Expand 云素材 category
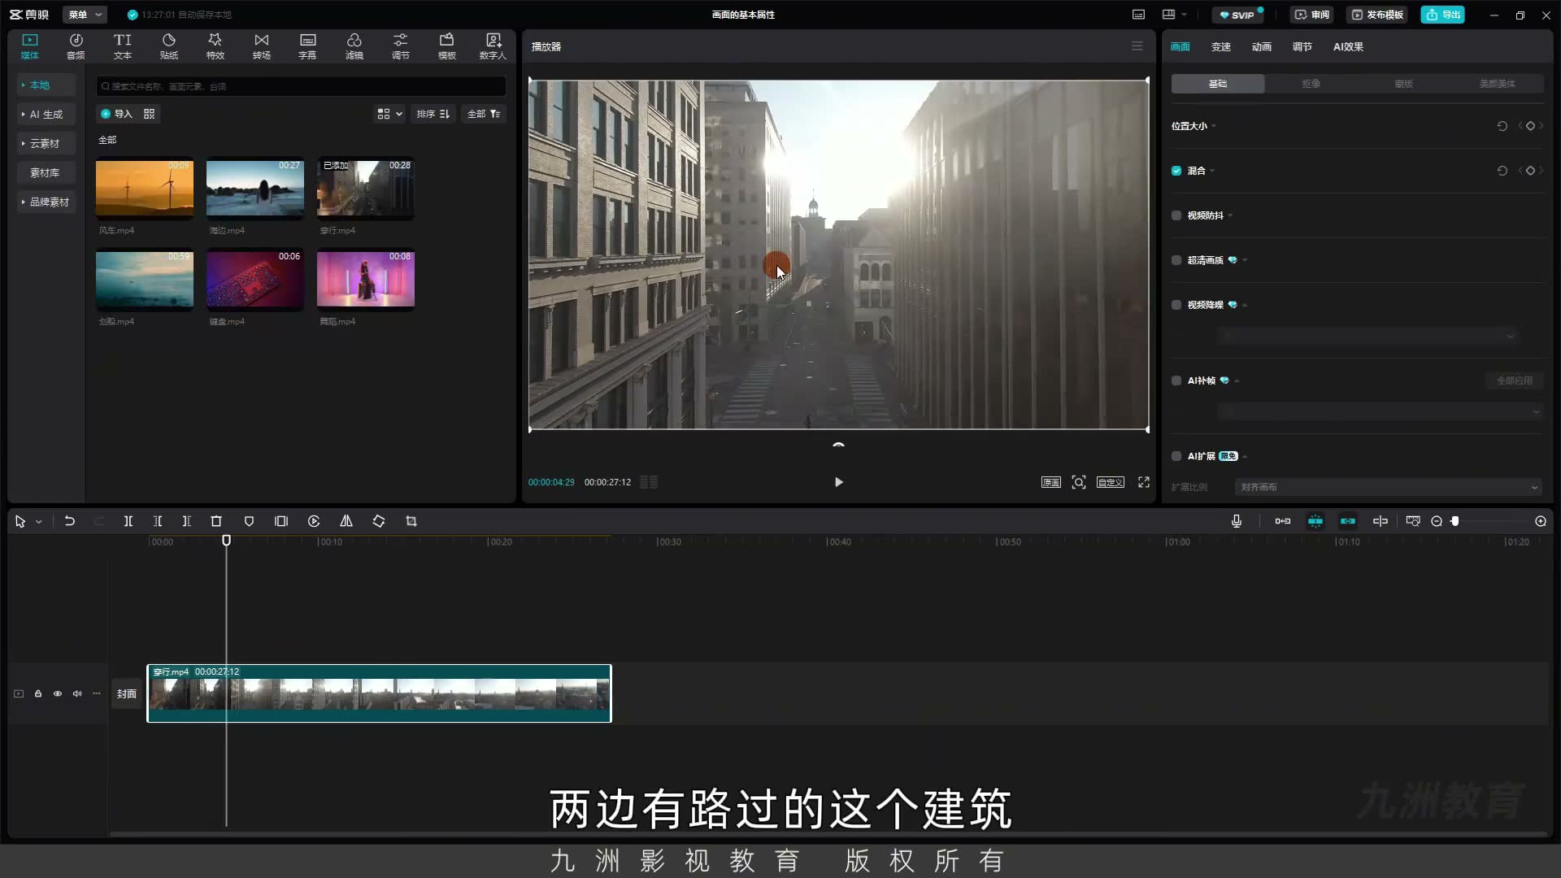 [x=45, y=144]
